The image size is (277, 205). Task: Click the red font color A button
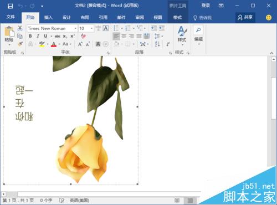coord(54,44)
